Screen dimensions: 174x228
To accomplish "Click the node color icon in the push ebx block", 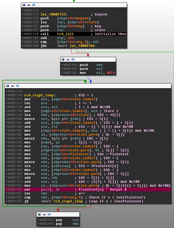I will click(63, 59).
